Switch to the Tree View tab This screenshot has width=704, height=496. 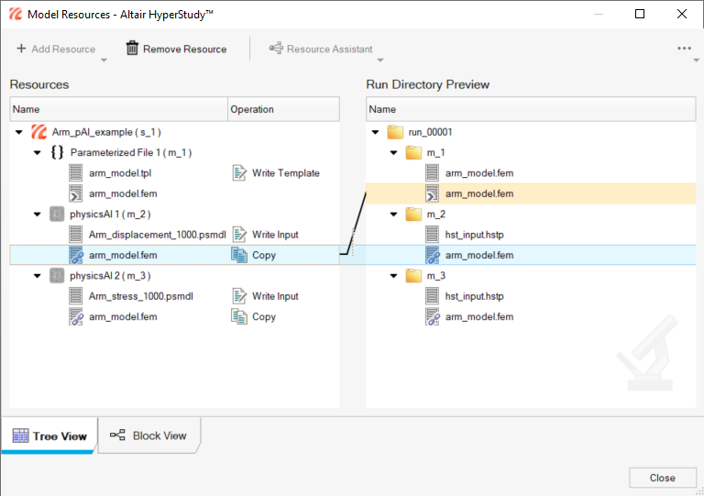point(49,435)
